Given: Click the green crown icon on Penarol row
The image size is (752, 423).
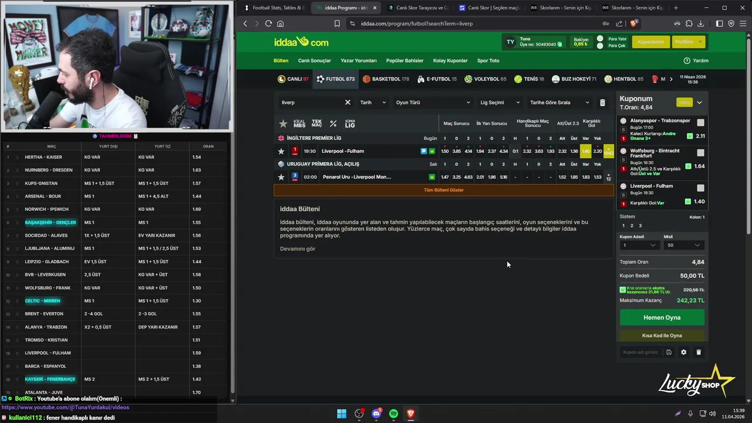Looking at the screenshot, I should click(432, 177).
